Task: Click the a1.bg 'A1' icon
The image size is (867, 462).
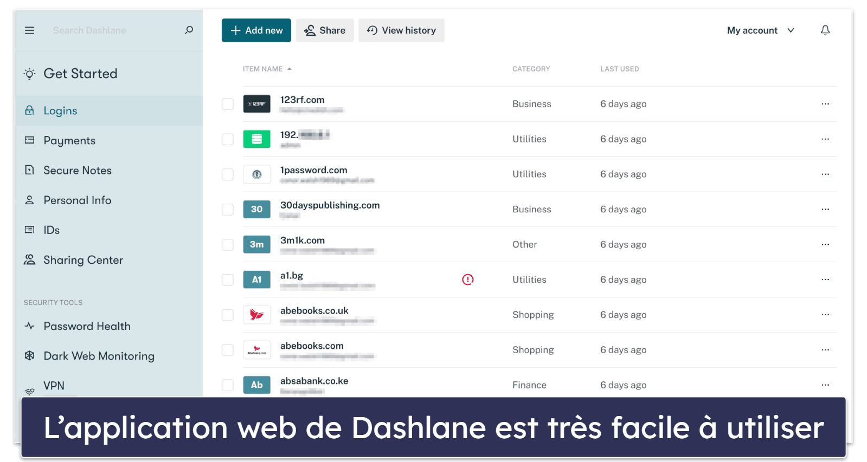Action: (256, 279)
